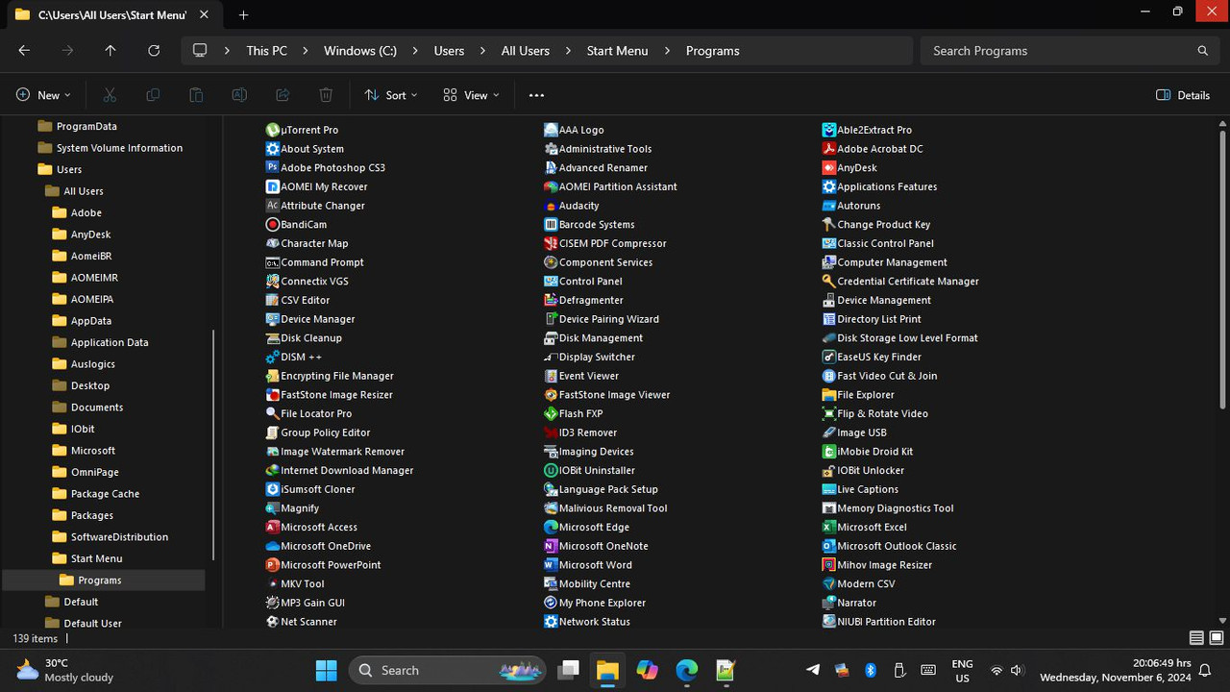Select the Internet Download Manager icon
This screenshot has height=692, width=1230.
[x=273, y=470]
